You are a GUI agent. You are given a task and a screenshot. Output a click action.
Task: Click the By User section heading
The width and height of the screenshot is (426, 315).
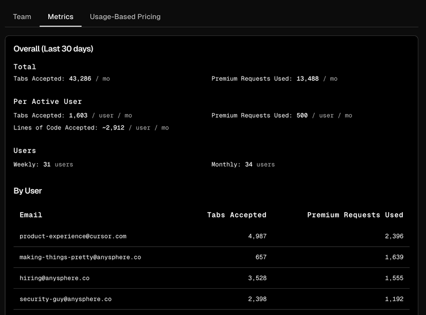(28, 191)
